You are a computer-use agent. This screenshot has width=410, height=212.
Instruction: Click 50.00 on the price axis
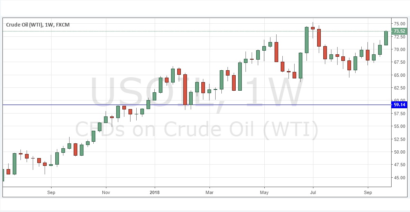[399, 152]
